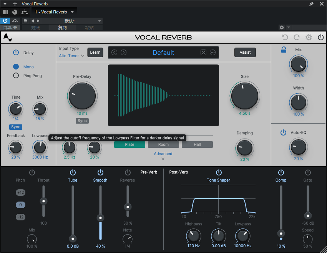Click the Default preset name
This screenshot has height=253, width=327.
tap(164, 53)
